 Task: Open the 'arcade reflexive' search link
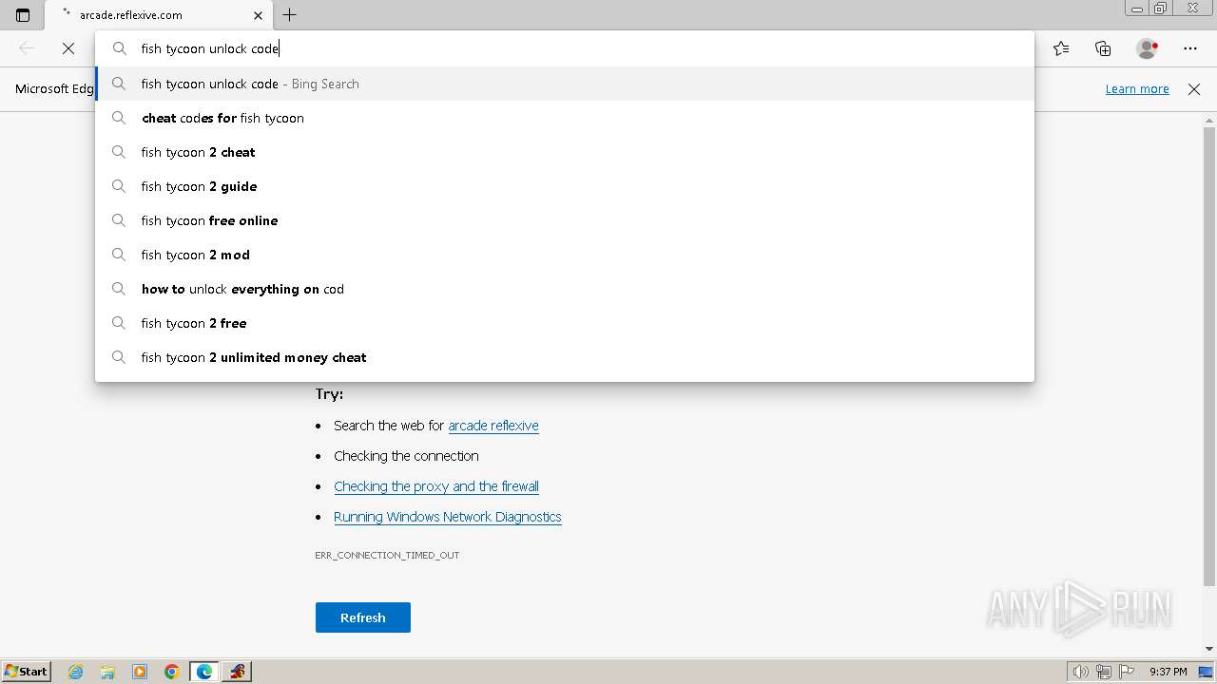(493, 426)
